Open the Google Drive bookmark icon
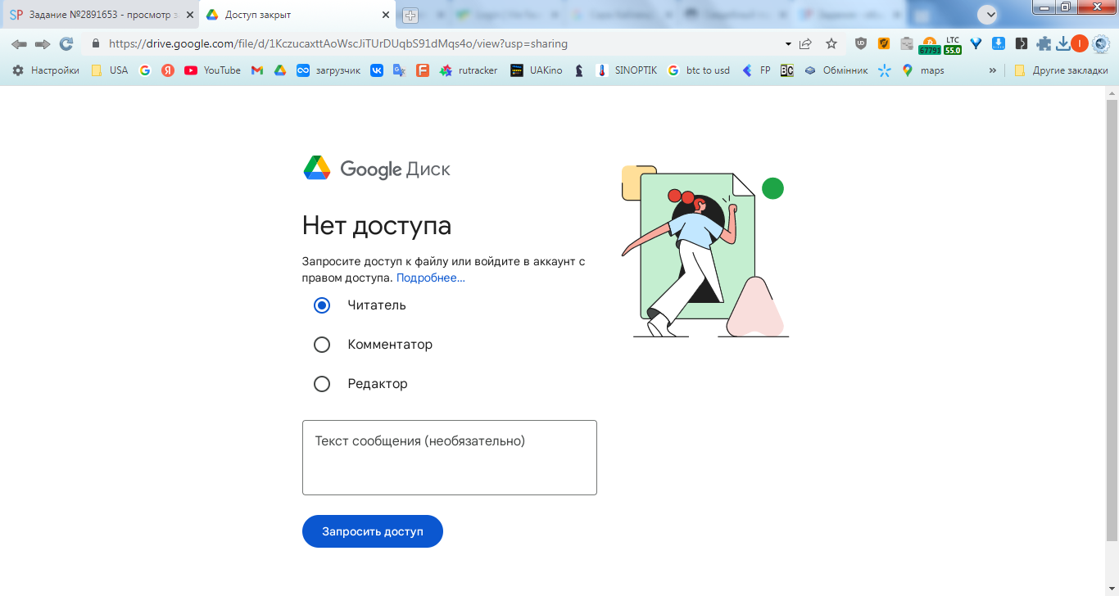1119x596 pixels. point(279,70)
